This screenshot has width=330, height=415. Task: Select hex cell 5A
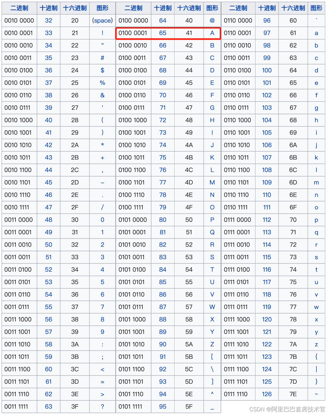click(189, 344)
